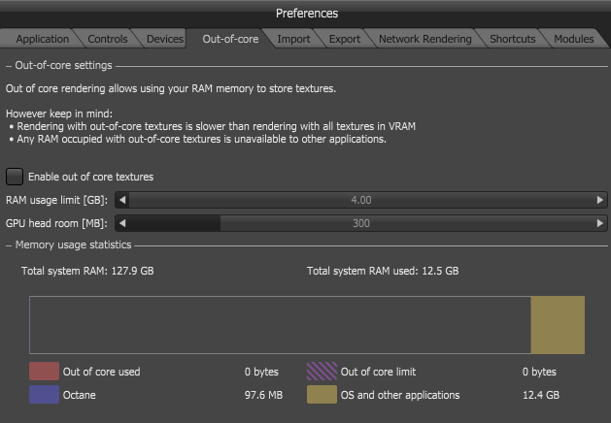This screenshot has height=423, width=611.
Task: Click the Out of core used red swatch
Action: pyautogui.click(x=44, y=372)
